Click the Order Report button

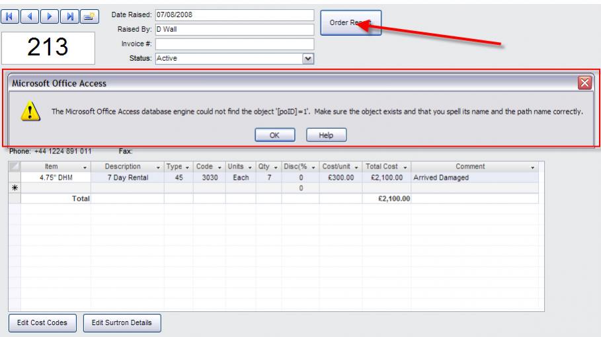[x=350, y=22]
